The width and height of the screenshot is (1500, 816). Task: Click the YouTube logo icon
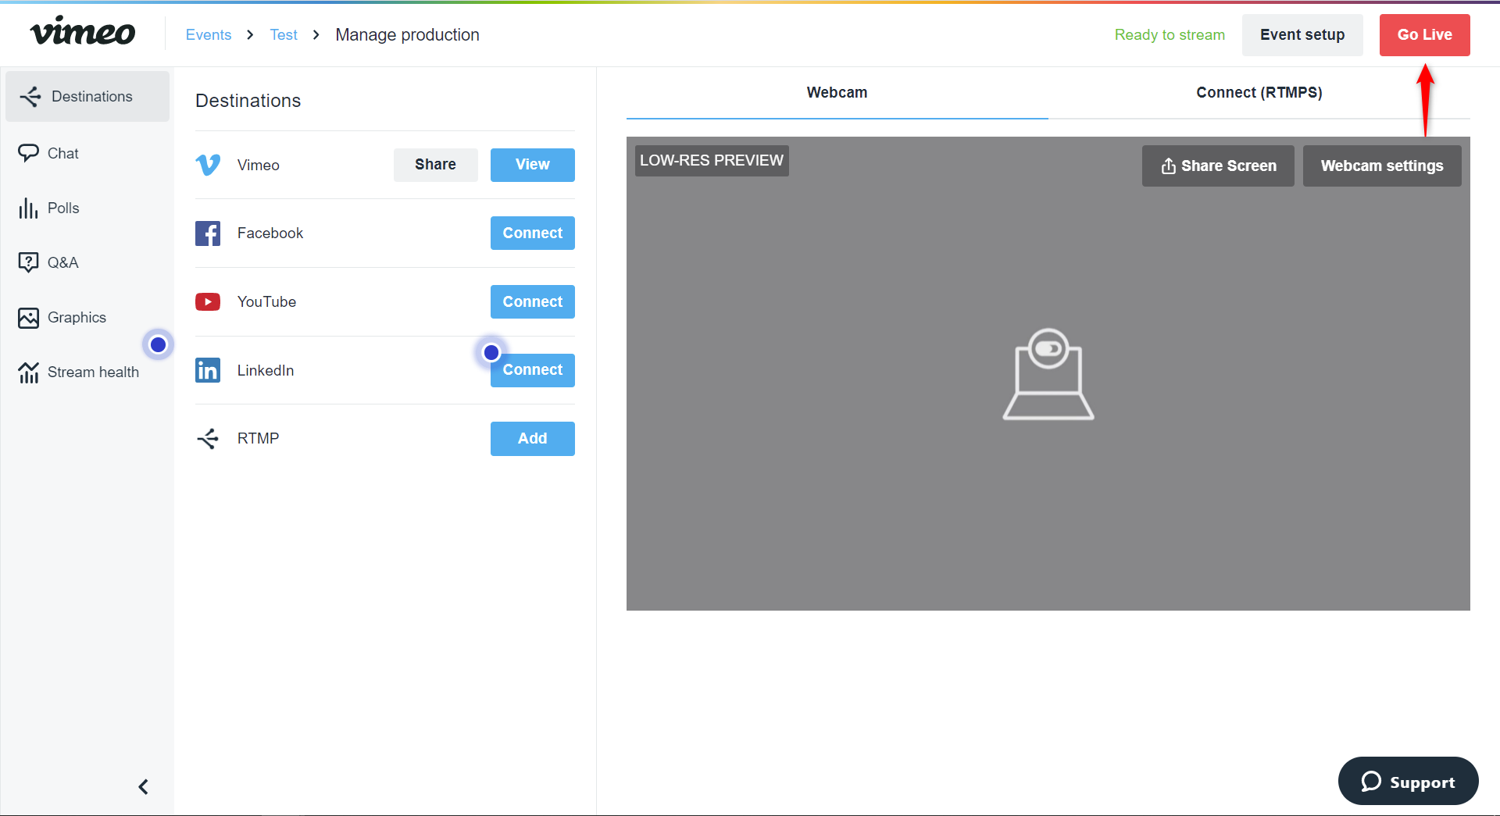pyautogui.click(x=208, y=301)
